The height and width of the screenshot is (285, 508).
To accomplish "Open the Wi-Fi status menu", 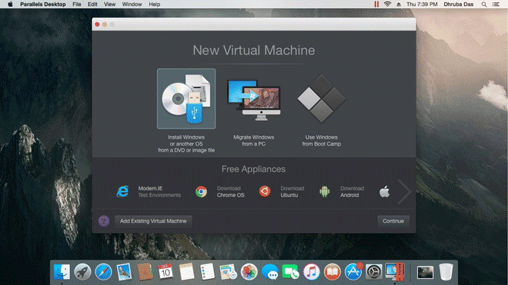I will (x=387, y=4).
